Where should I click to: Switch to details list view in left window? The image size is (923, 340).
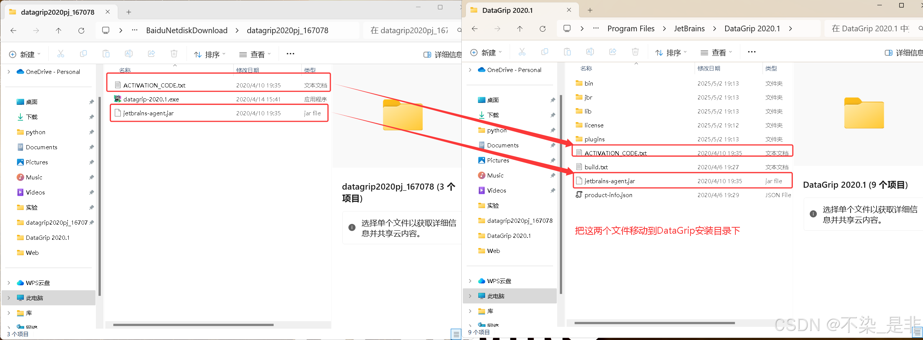click(456, 334)
